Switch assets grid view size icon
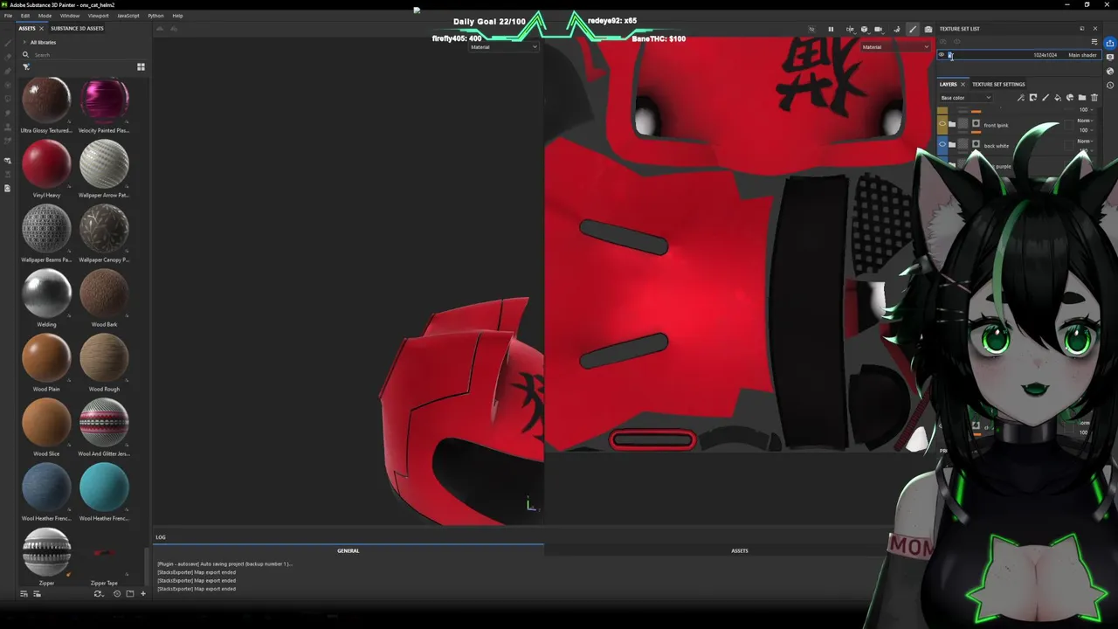Image resolution: width=1118 pixels, height=629 pixels. coord(141,66)
